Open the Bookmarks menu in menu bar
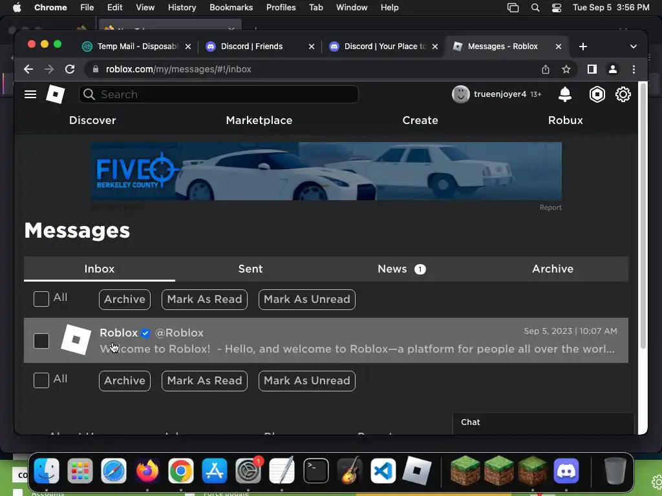Image resolution: width=662 pixels, height=496 pixels. 231,8
